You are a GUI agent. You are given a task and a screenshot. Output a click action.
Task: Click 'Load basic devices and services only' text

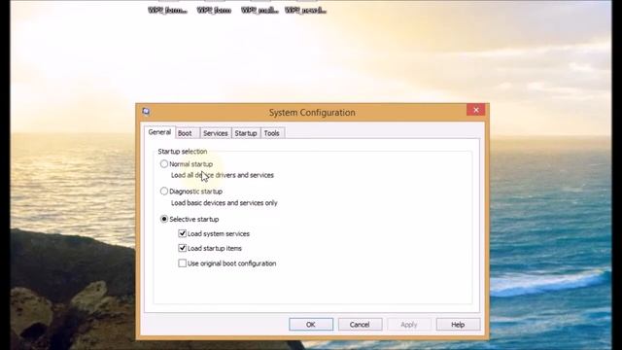(x=225, y=203)
